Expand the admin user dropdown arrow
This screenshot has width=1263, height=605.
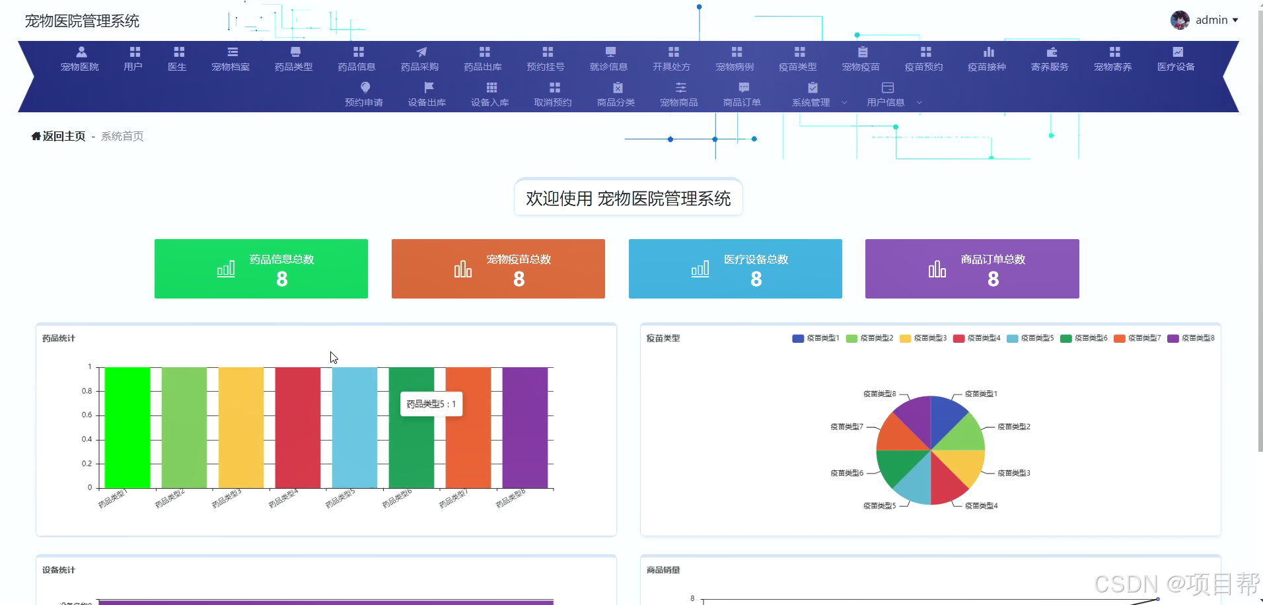[1235, 20]
